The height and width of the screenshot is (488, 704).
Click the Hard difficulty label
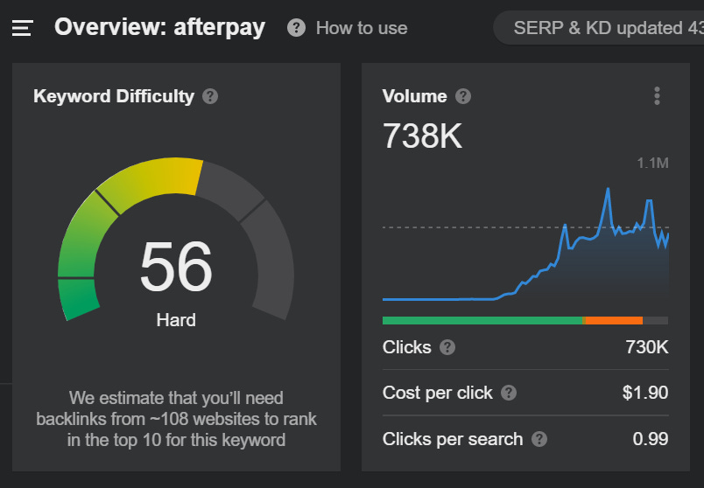click(176, 320)
